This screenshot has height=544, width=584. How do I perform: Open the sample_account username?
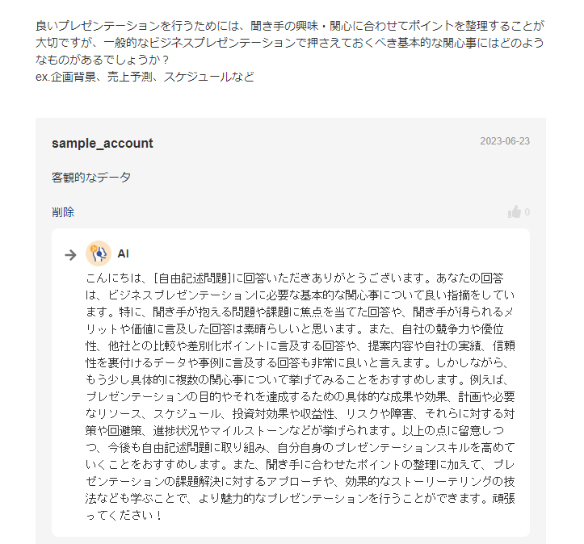tap(102, 143)
